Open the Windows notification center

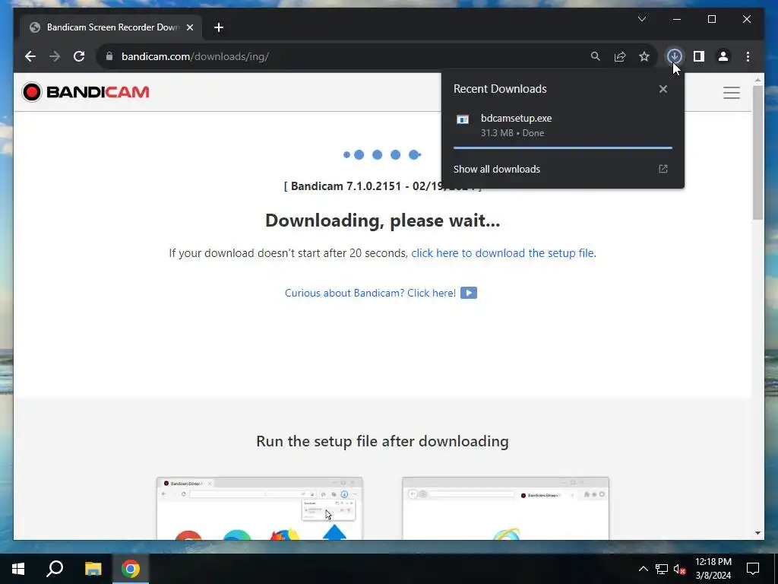(x=753, y=569)
